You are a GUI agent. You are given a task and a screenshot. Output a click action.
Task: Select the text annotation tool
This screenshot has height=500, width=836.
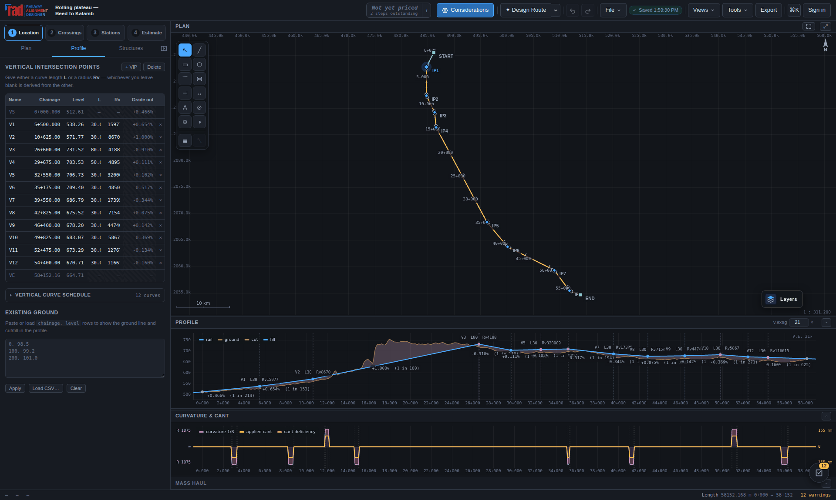coord(185,107)
